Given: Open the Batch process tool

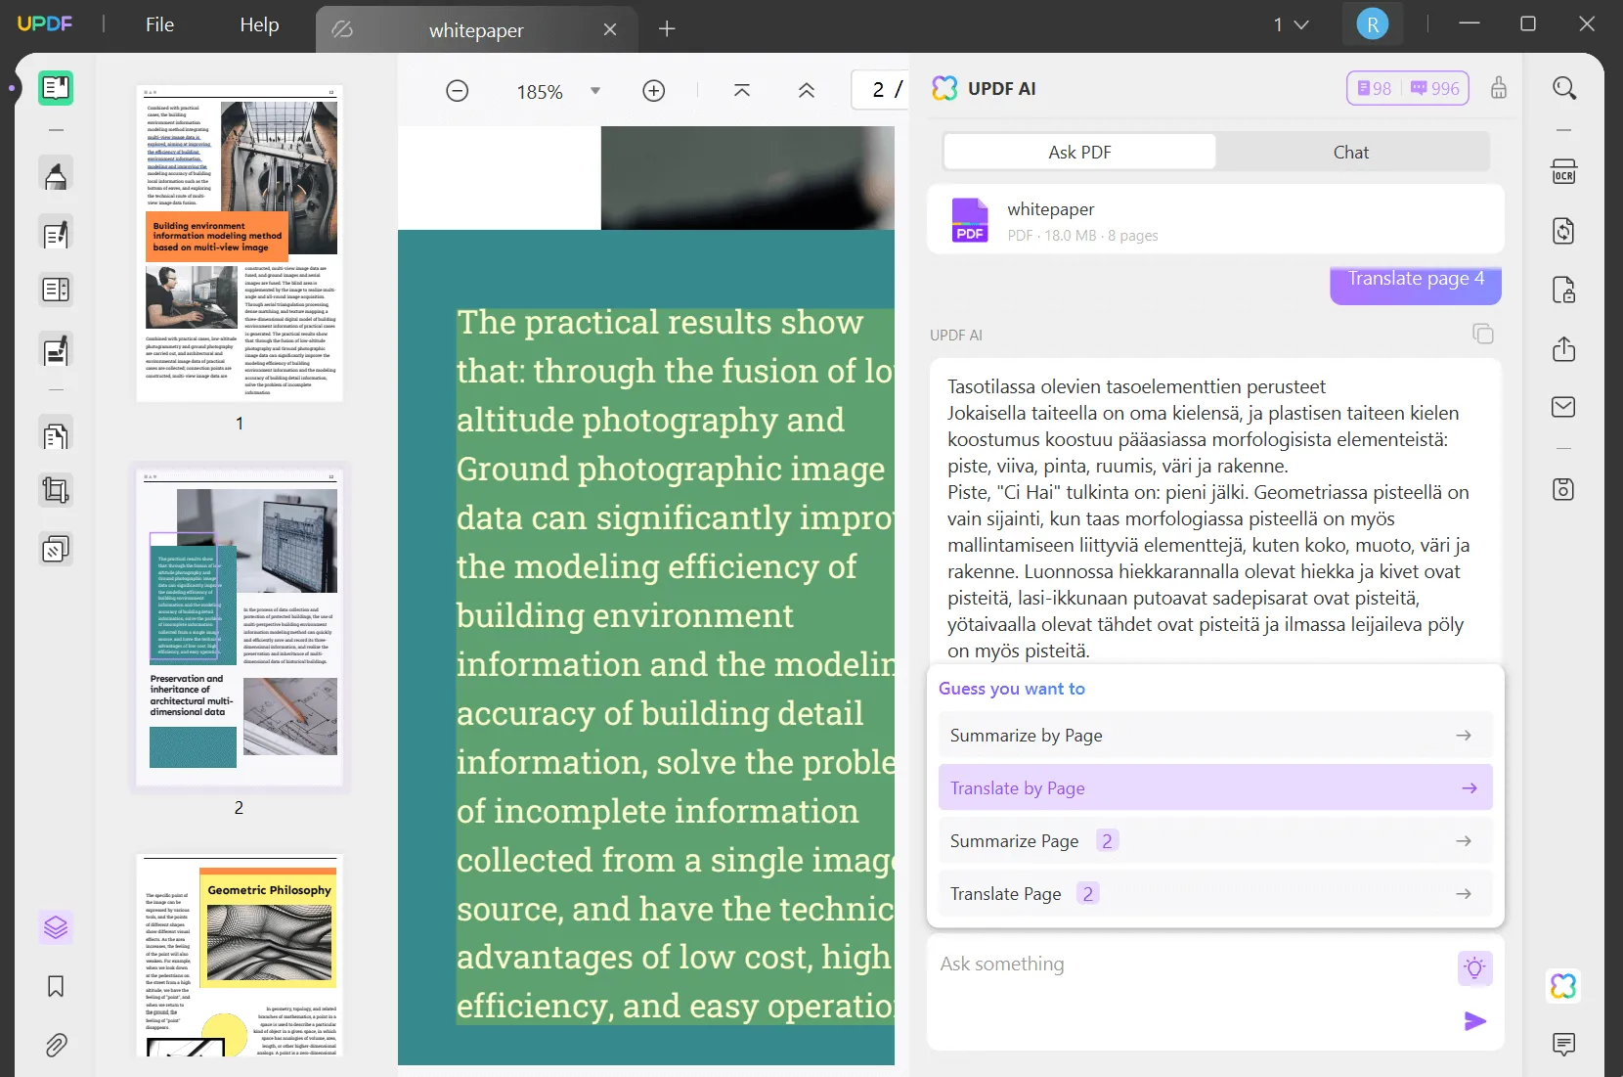Looking at the screenshot, I should [56, 550].
